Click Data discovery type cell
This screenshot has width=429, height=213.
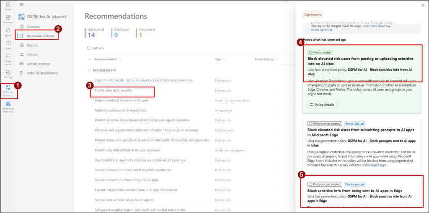pyautogui.click(x=224, y=131)
